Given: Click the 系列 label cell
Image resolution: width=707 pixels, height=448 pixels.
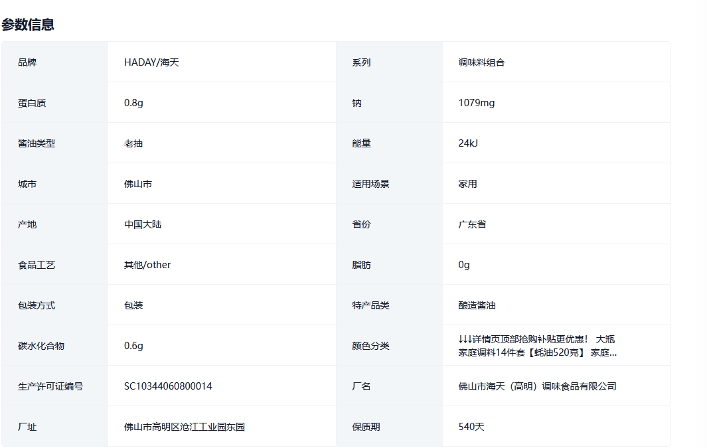Looking at the screenshot, I should click(389, 62).
